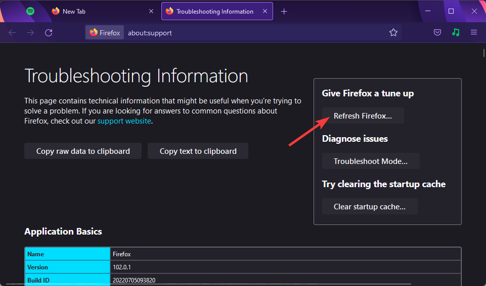The height and width of the screenshot is (286, 486).
Task: Open a new tab with plus button
Action: point(284,12)
